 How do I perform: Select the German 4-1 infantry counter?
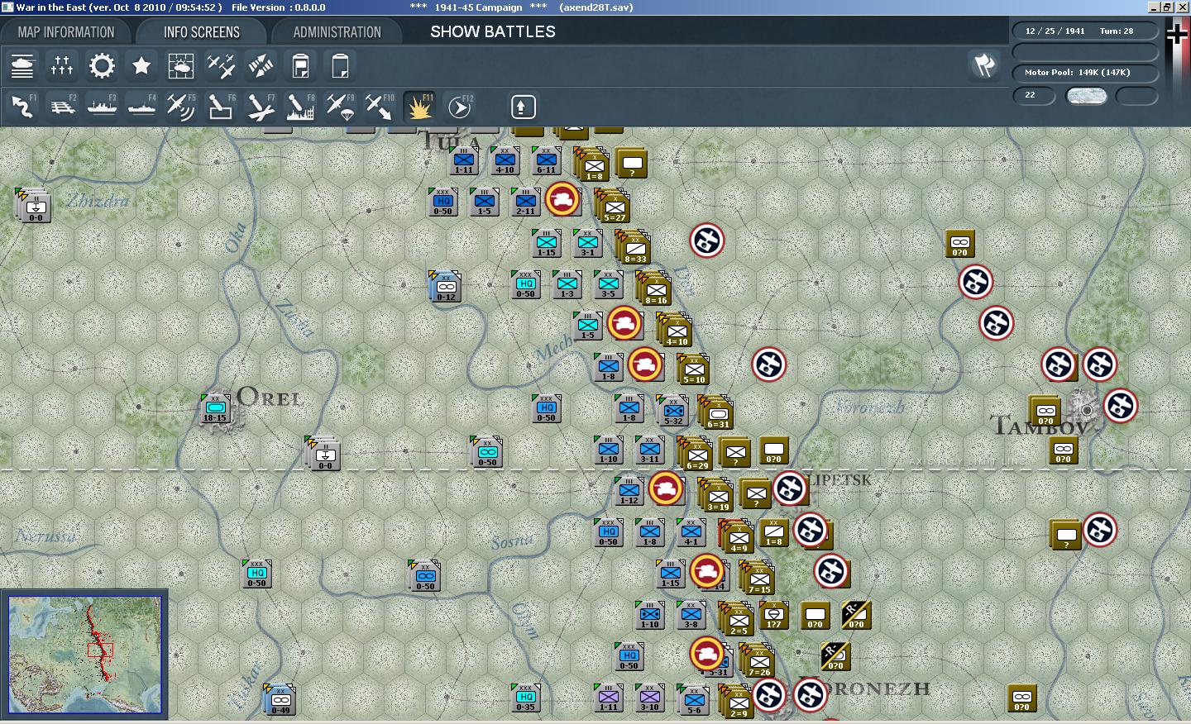point(691,533)
